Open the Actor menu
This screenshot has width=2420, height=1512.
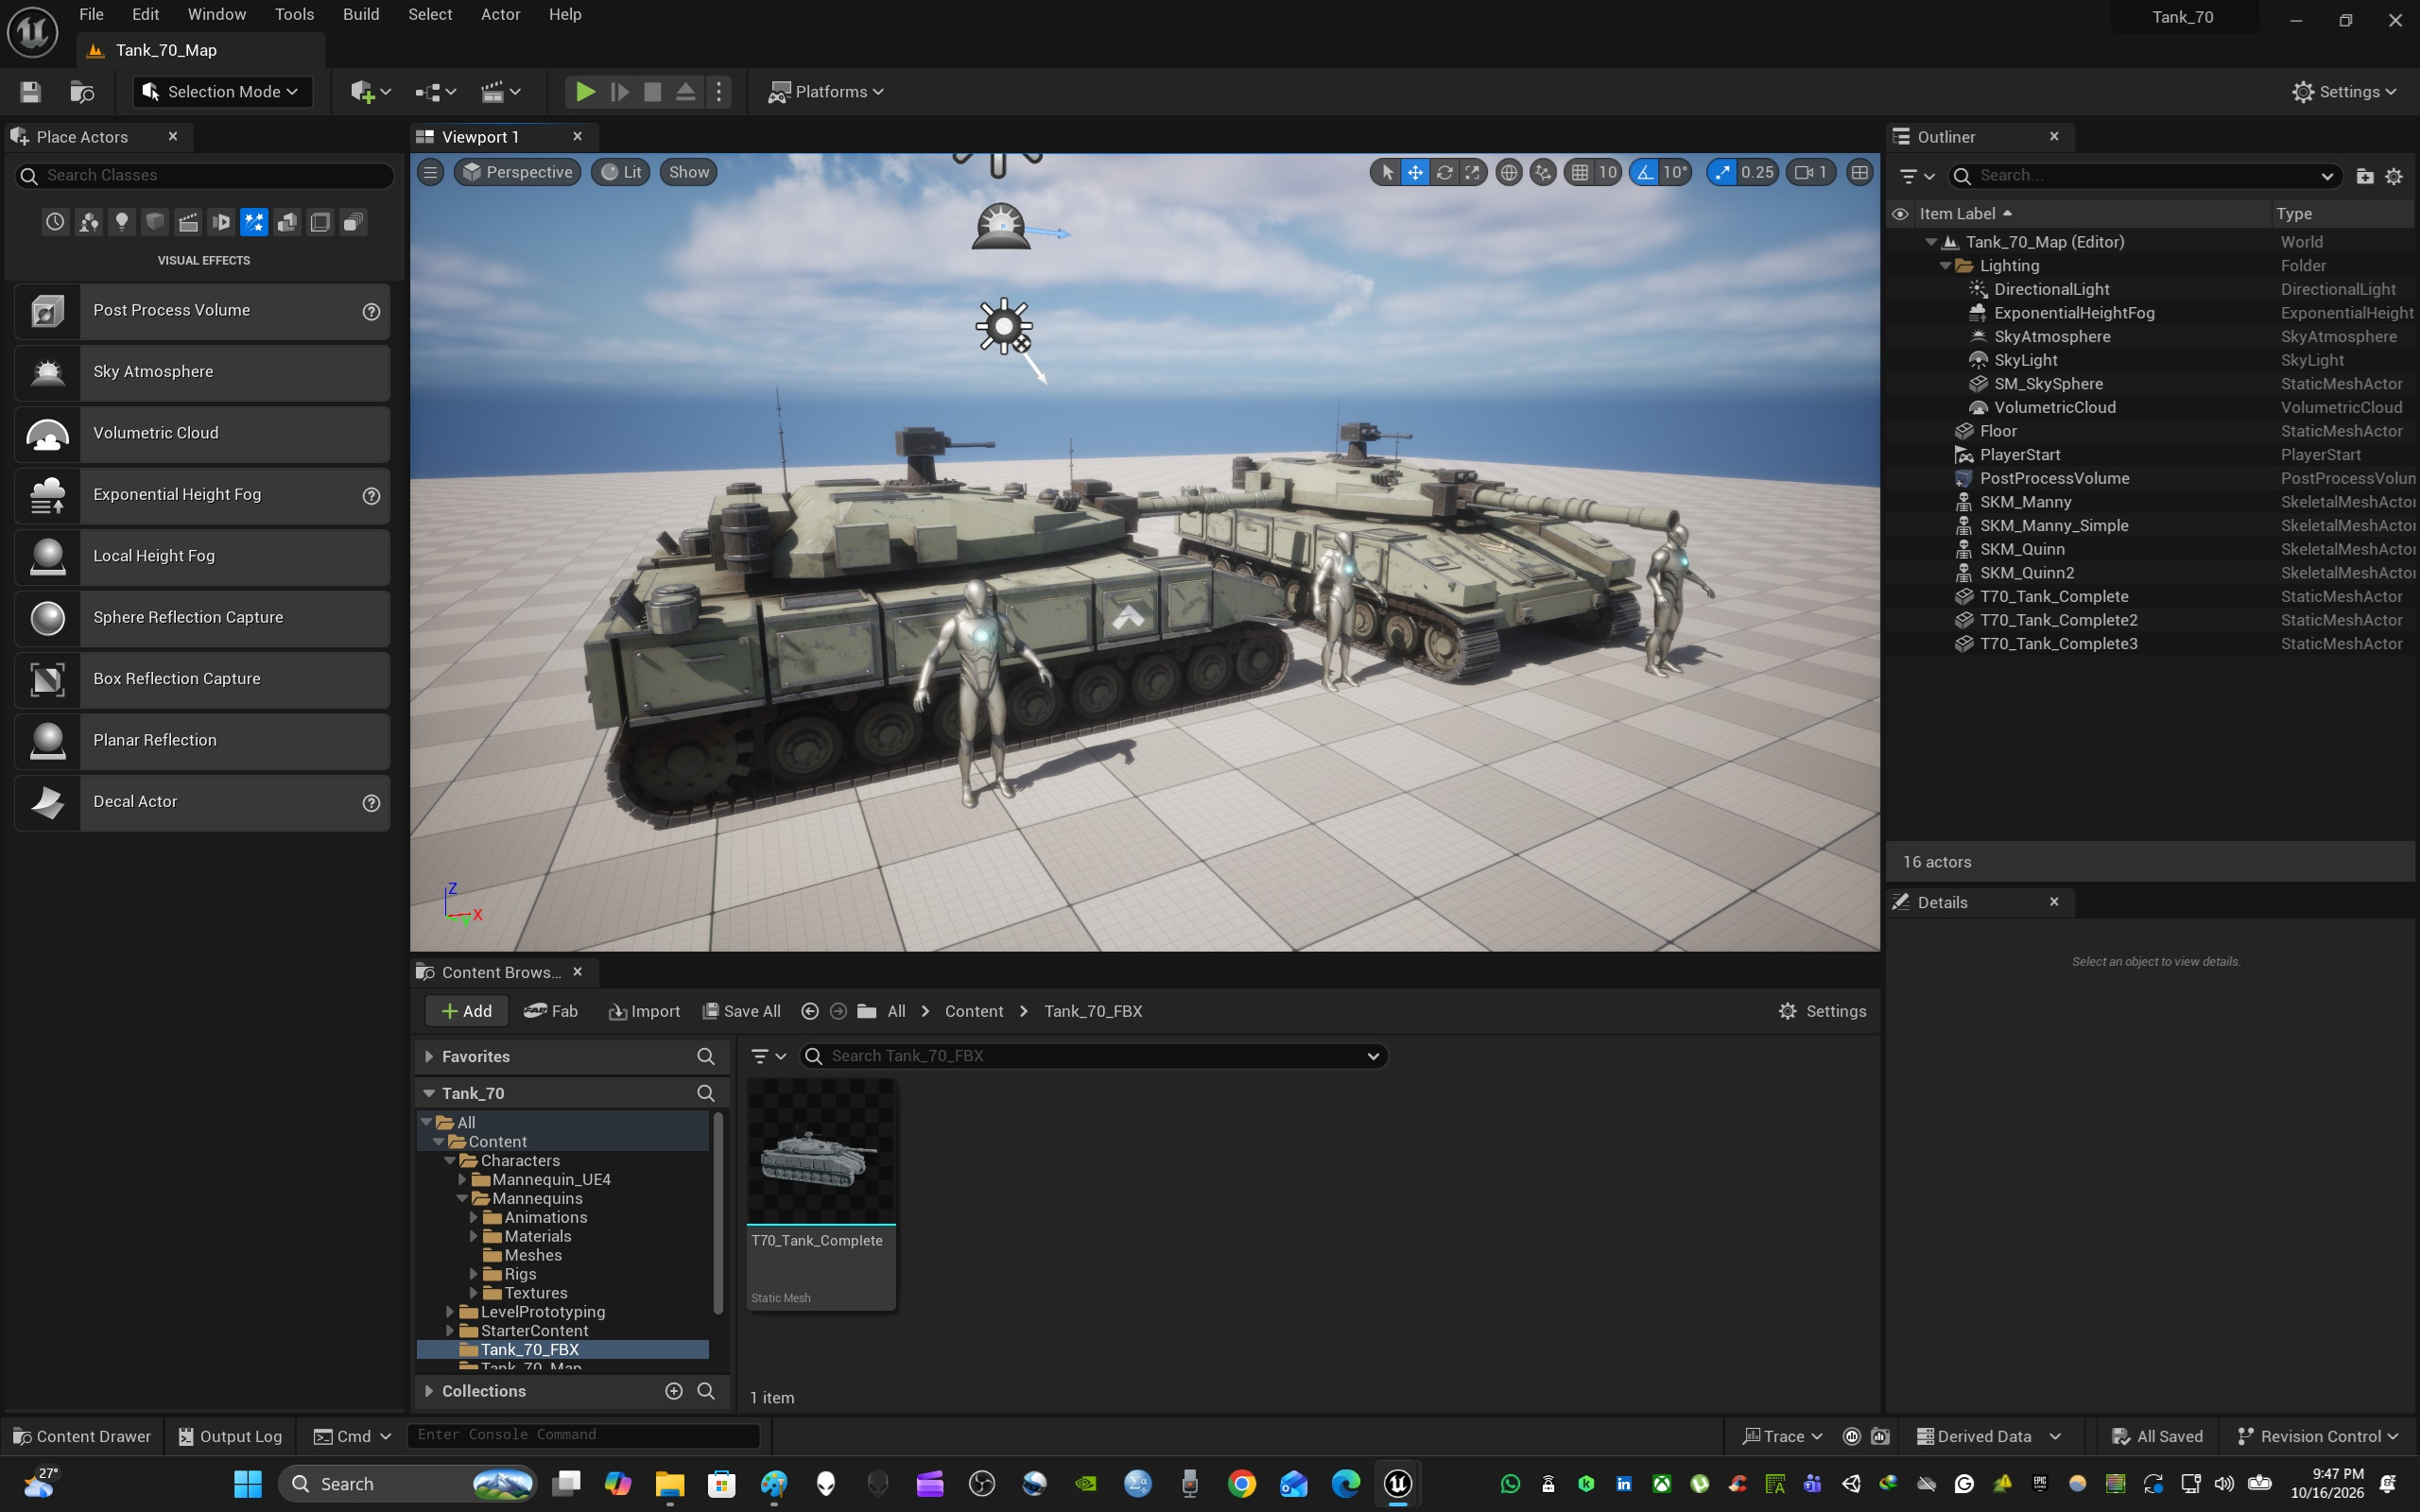pyautogui.click(x=500, y=14)
